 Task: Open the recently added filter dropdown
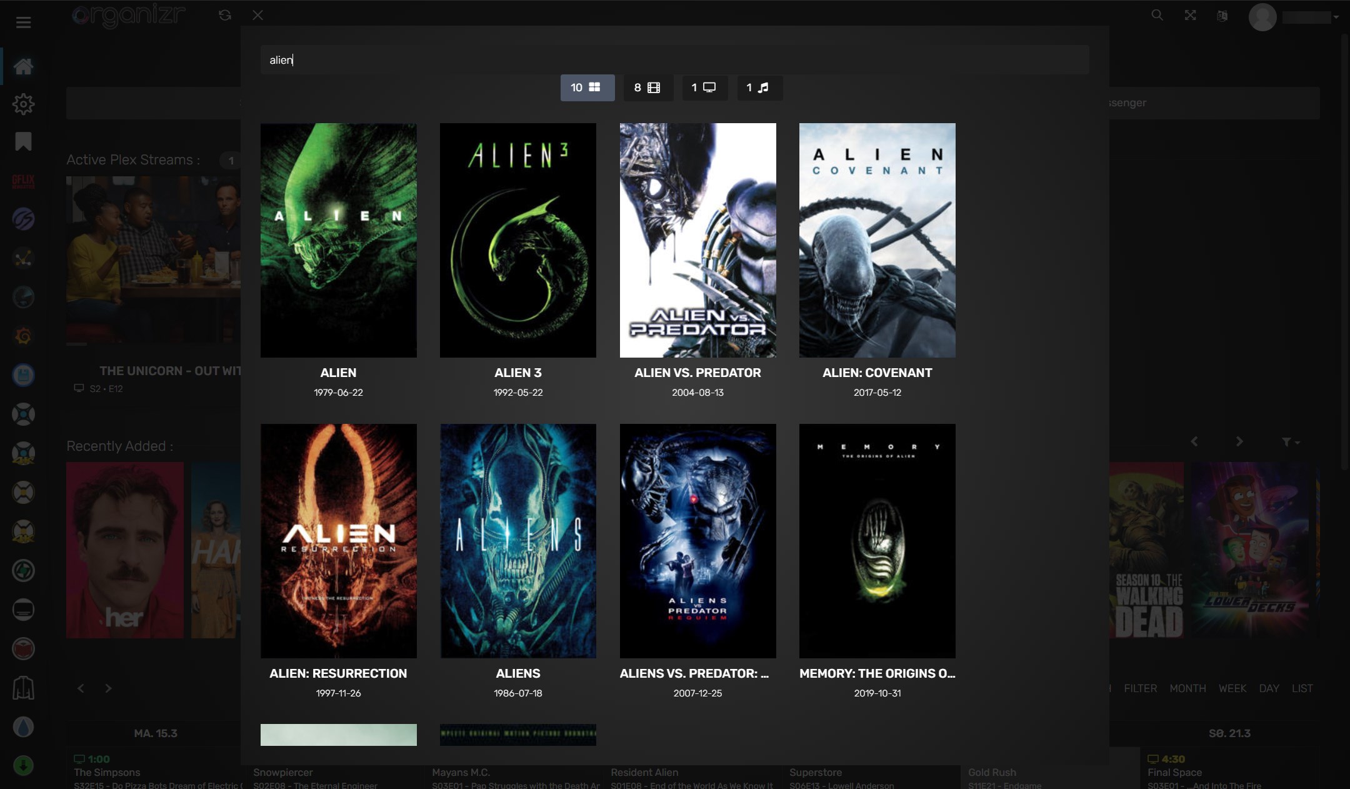pyautogui.click(x=1290, y=442)
